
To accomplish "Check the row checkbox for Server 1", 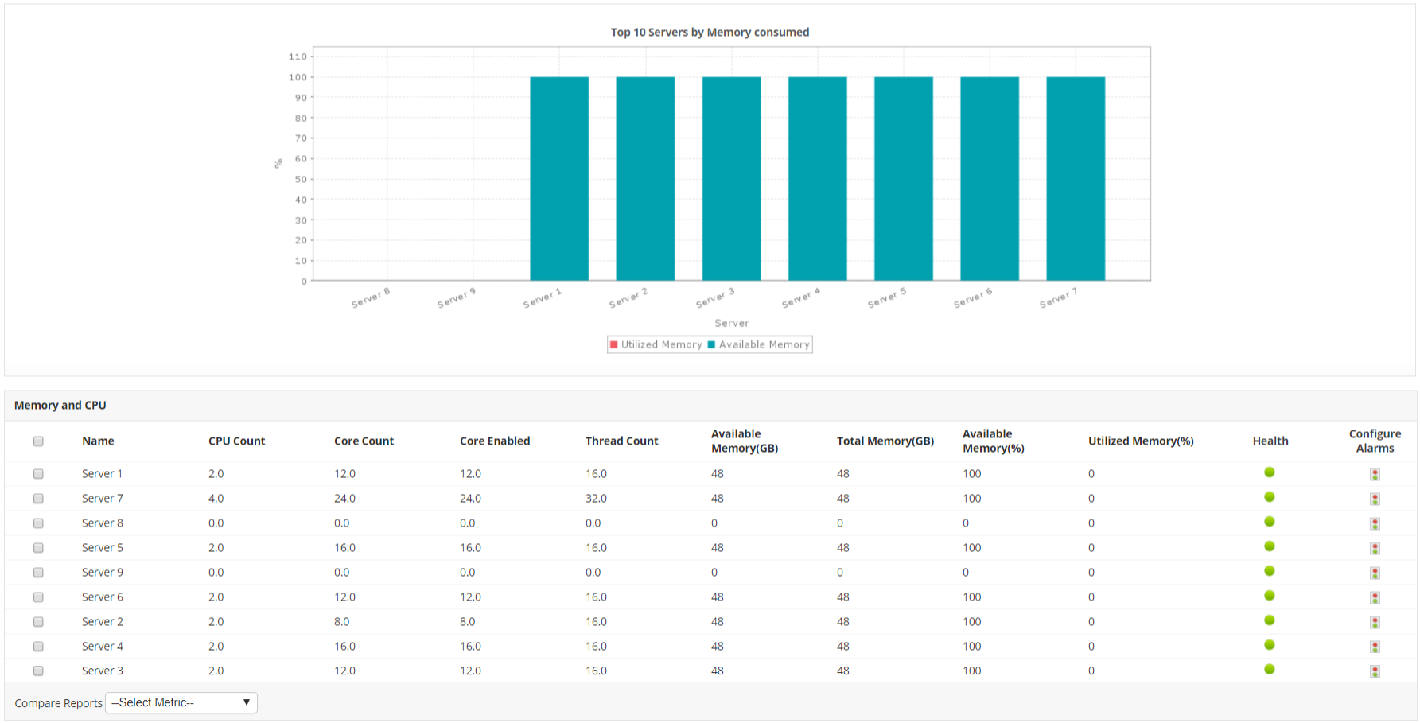I will pos(38,473).
